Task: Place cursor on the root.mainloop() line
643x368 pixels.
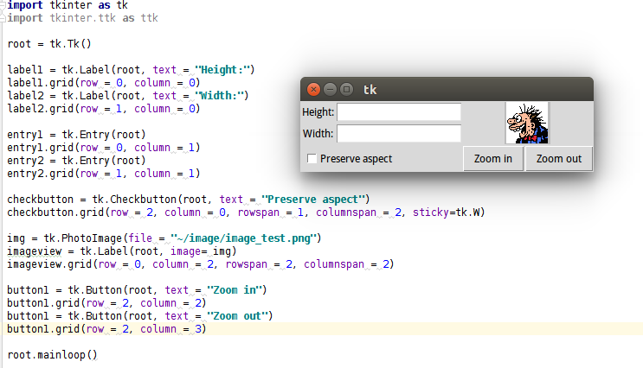Action: point(52,354)
